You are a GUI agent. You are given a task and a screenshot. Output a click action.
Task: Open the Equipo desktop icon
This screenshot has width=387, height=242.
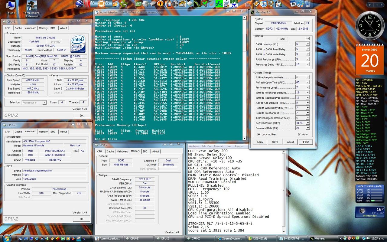11,8
